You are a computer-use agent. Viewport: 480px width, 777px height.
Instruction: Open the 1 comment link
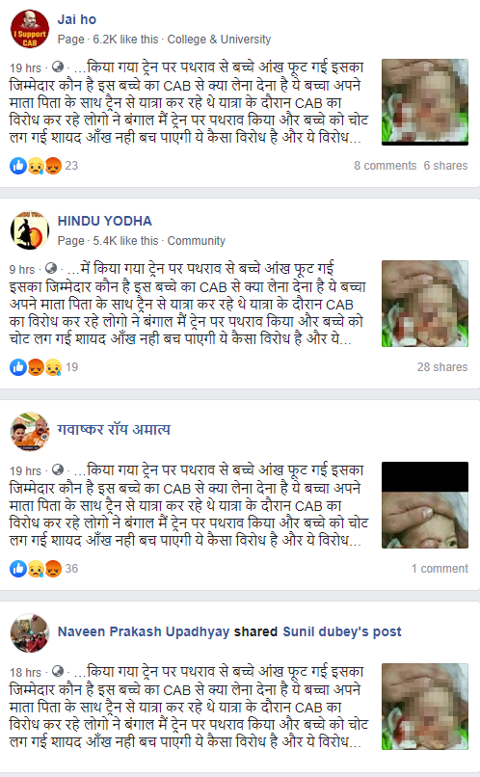click(440, 569)
